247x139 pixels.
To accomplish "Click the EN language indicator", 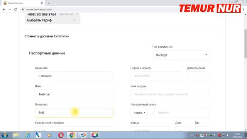I will pos(192,135).
